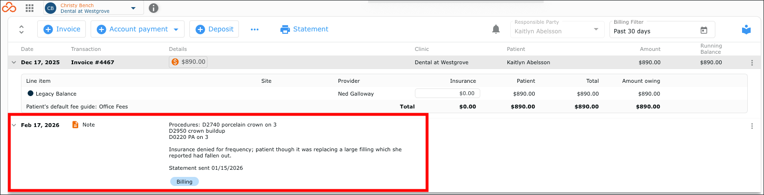Click the Billing Filter field Past 30 days
Image resolution: width=764 pixels, height=195 pixels.
(x=662, y=29)
